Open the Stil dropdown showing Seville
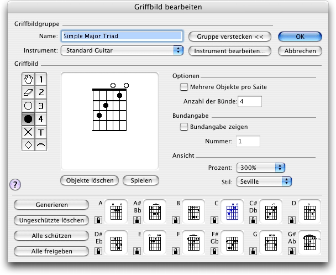 [x=264, y=181]
